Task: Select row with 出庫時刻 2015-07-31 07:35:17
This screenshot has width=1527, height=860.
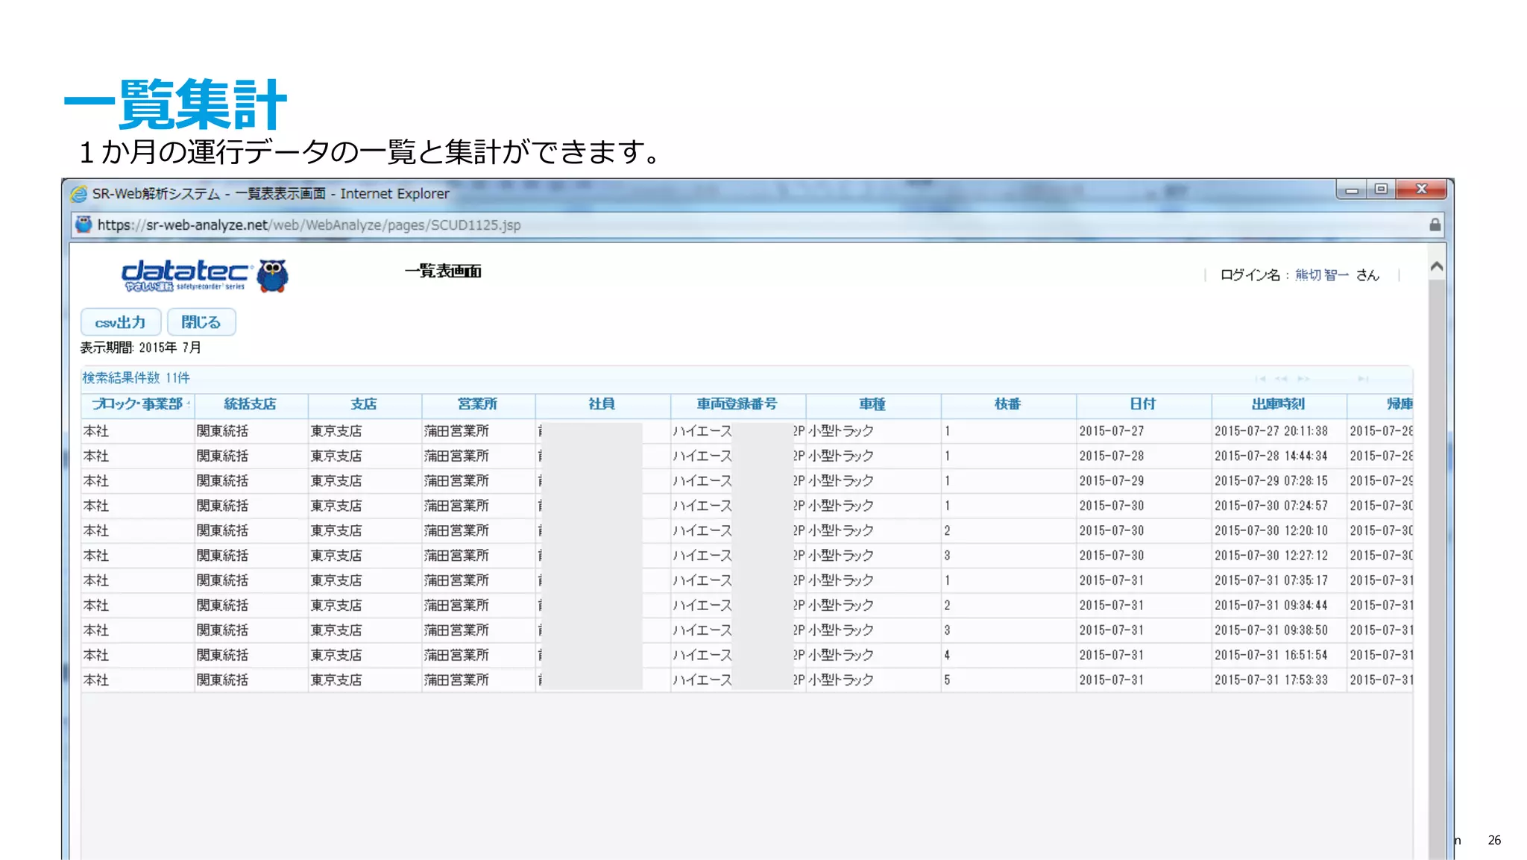Action: pos(746,580)
